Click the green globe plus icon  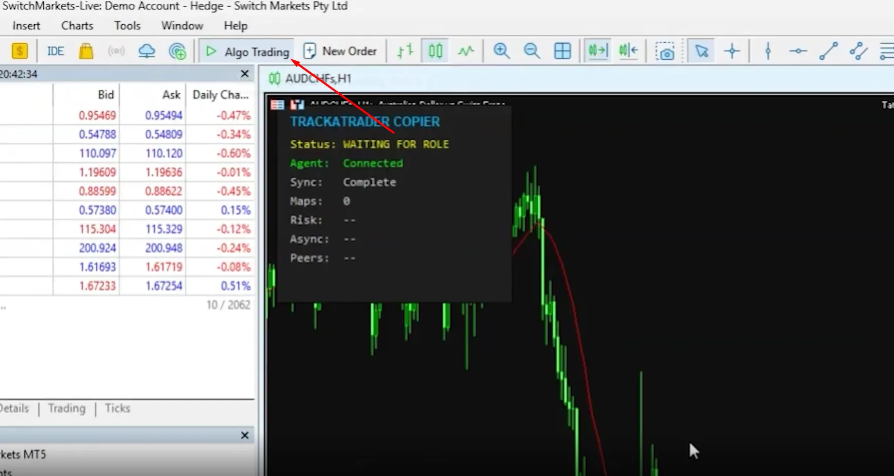pyautogui.click(x=177, y=51)
